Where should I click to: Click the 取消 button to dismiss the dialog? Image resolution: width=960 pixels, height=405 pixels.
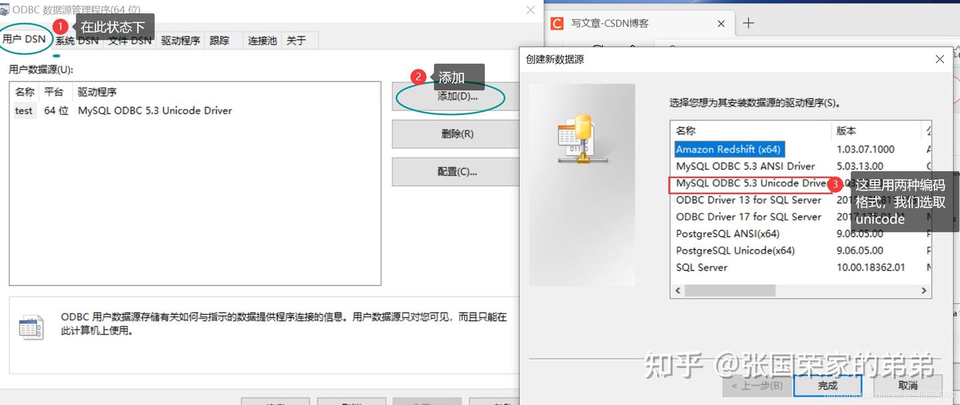(x=907, y=386)
